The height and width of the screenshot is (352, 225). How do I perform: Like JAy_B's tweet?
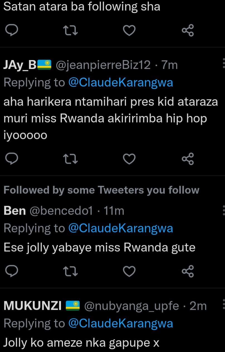129,159
